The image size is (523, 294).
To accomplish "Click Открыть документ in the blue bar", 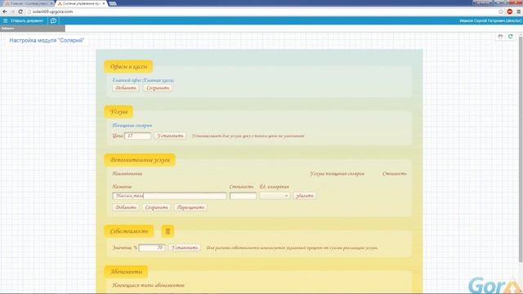I will pos(27,20).
